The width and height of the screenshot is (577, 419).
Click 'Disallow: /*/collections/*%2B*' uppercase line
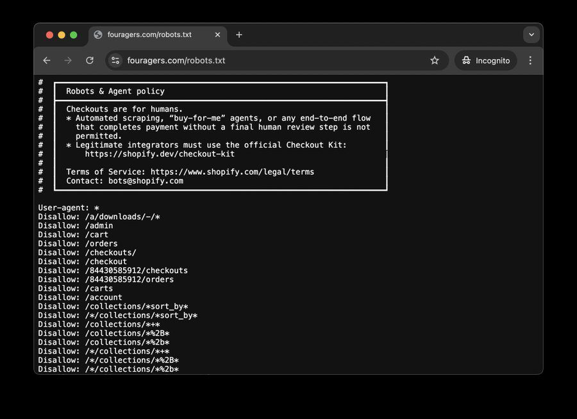tap(108, 360)
